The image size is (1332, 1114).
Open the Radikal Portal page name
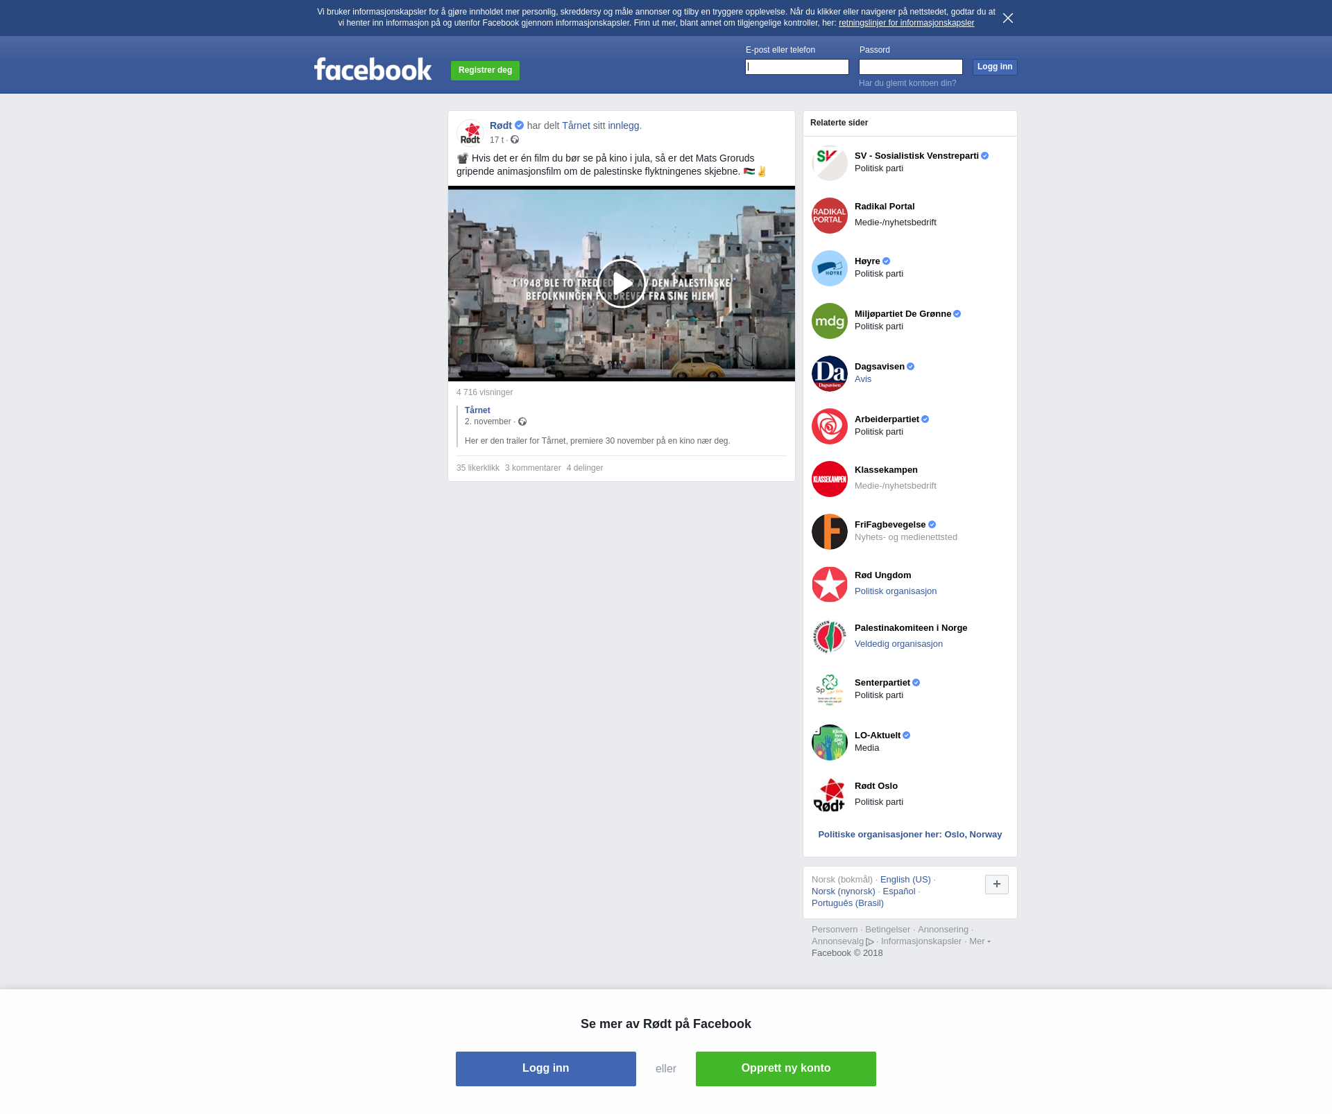(885, 207)
